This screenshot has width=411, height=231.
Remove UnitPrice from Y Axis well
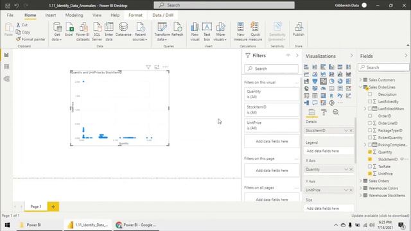[x=351, y=190]
